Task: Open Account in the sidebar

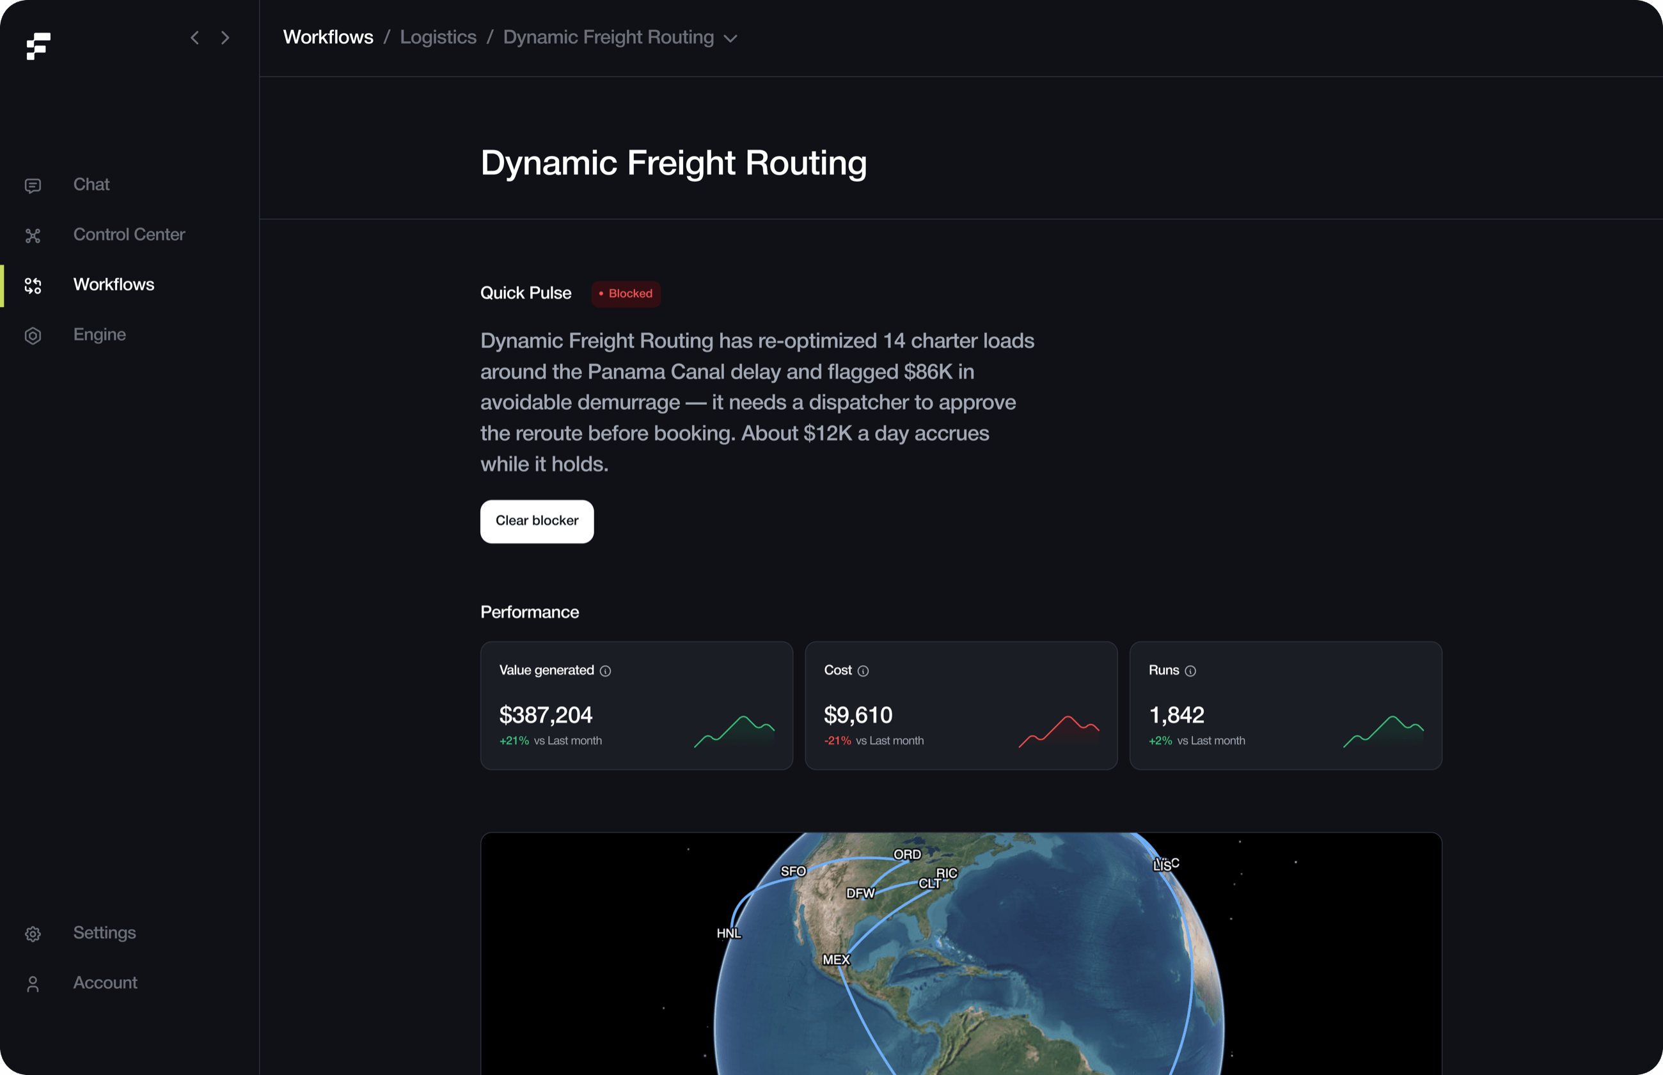Action: pyautogui.click(x=106, y=983)
